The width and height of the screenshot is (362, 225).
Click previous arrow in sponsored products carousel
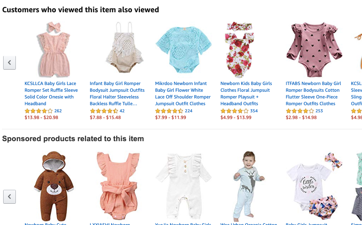tap(10, 197)
